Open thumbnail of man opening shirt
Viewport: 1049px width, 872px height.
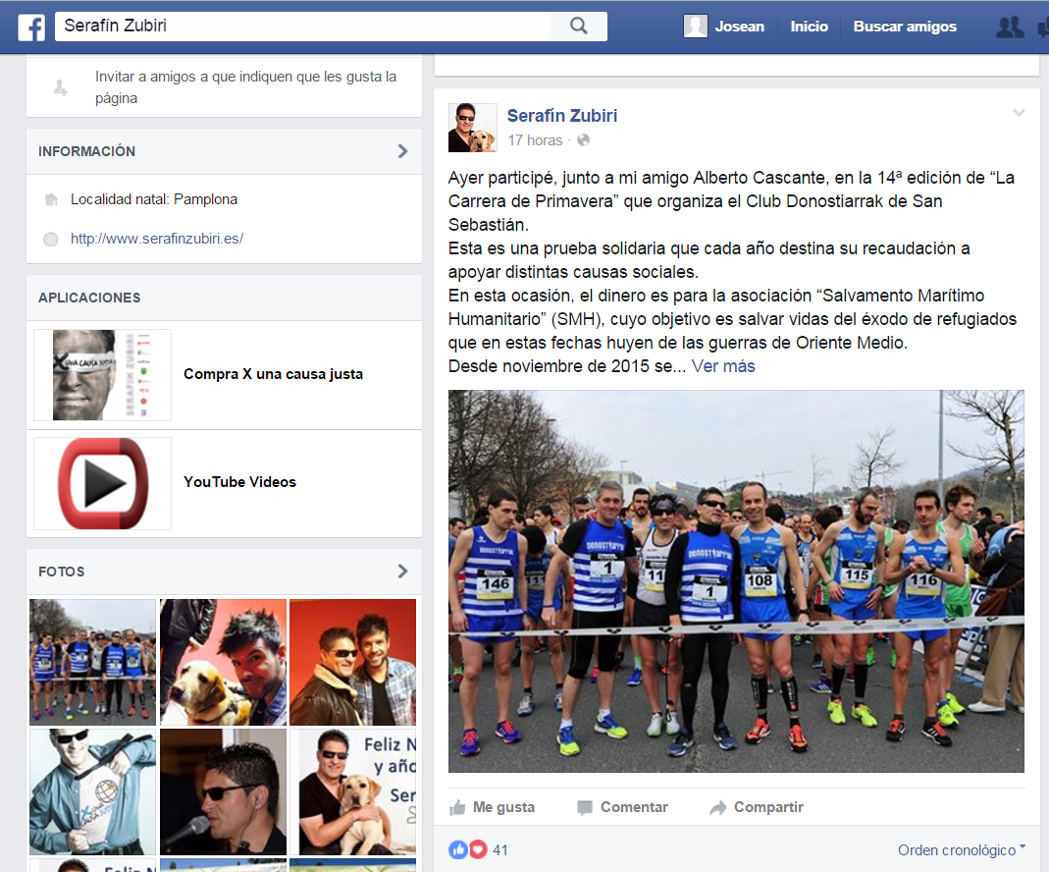point(92,791)
